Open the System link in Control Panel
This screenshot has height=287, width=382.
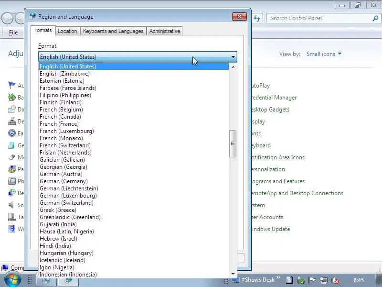point(258,205)
